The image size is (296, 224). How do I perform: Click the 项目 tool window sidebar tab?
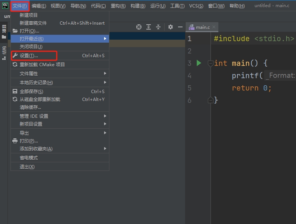(x=4, y=32)
